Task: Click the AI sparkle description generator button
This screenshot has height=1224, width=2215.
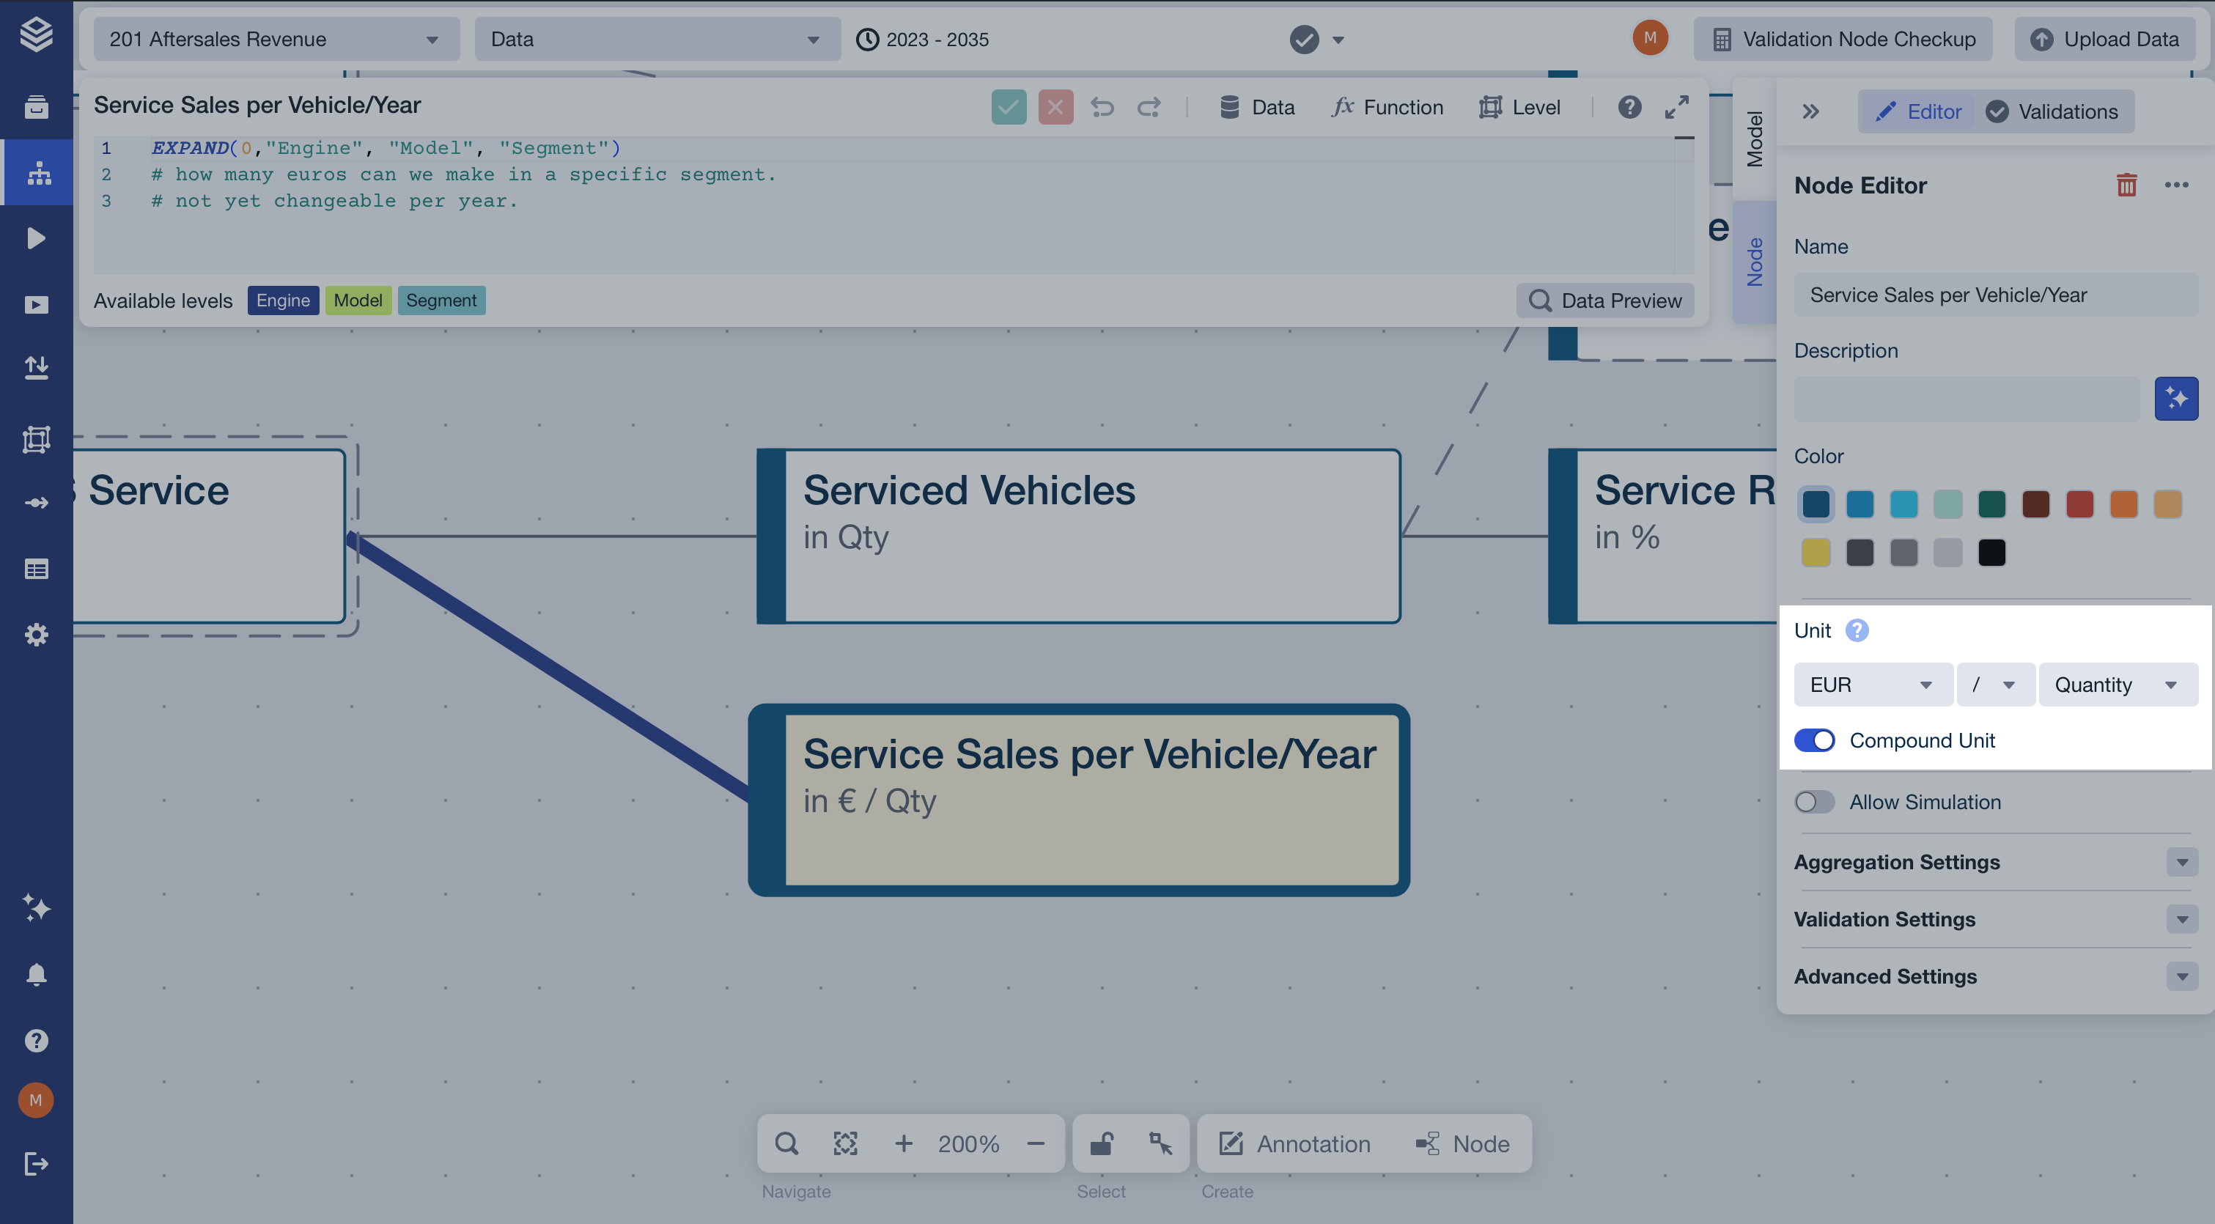Action: (2175, 399)
